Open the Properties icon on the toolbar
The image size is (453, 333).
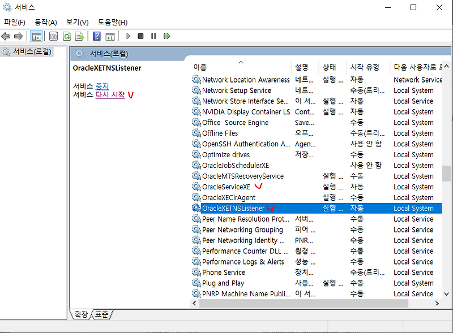52,36
